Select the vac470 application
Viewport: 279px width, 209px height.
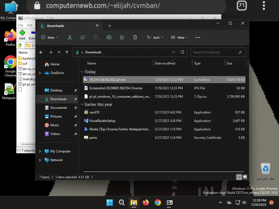(164, 112)
